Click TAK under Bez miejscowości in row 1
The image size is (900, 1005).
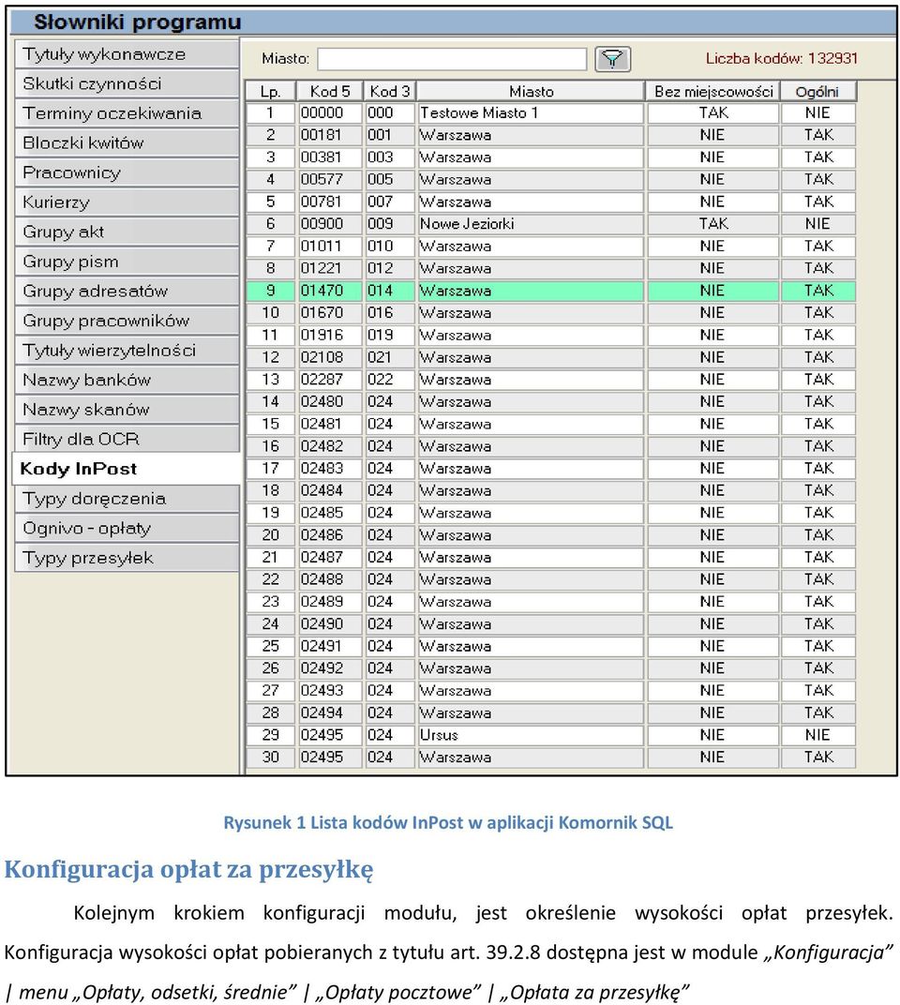point(712,112)
